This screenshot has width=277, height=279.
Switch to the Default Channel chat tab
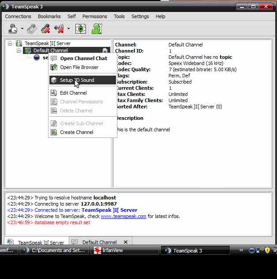[100, 241]
